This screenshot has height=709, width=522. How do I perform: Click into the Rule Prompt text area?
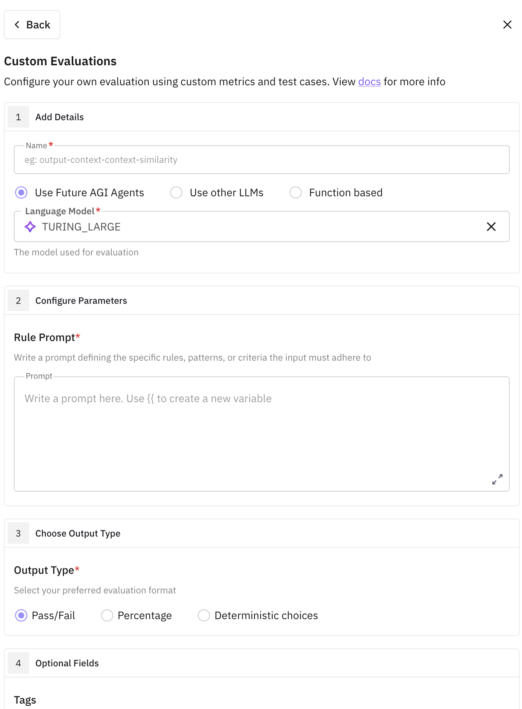tap(261, 434)
